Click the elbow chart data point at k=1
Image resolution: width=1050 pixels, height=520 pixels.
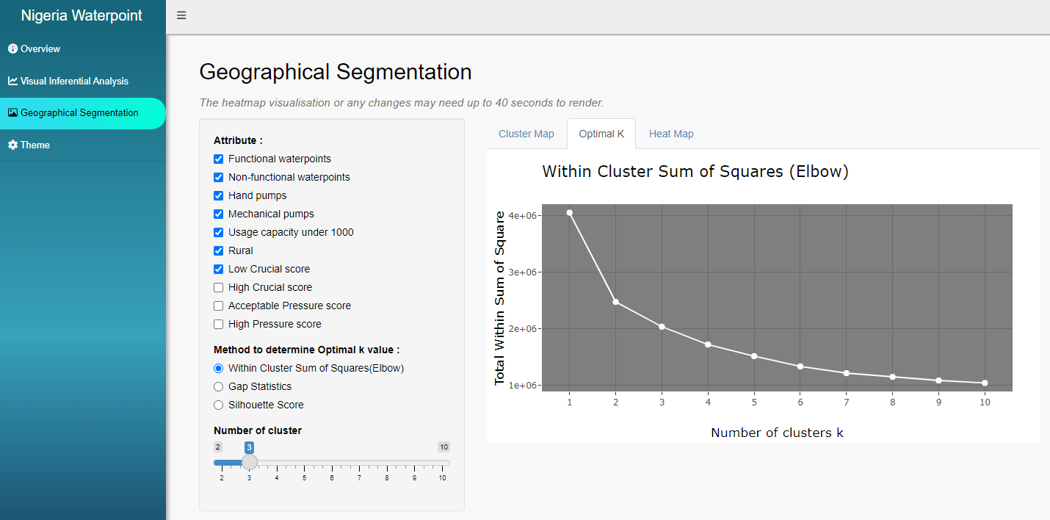569,213
